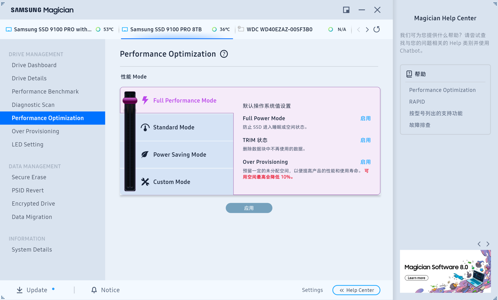Open the Notice bell icon

click(x=94, y=290)
